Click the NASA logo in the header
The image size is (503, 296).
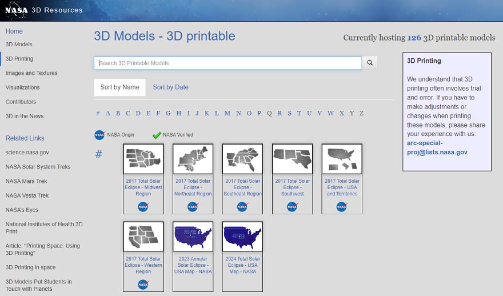17,10
